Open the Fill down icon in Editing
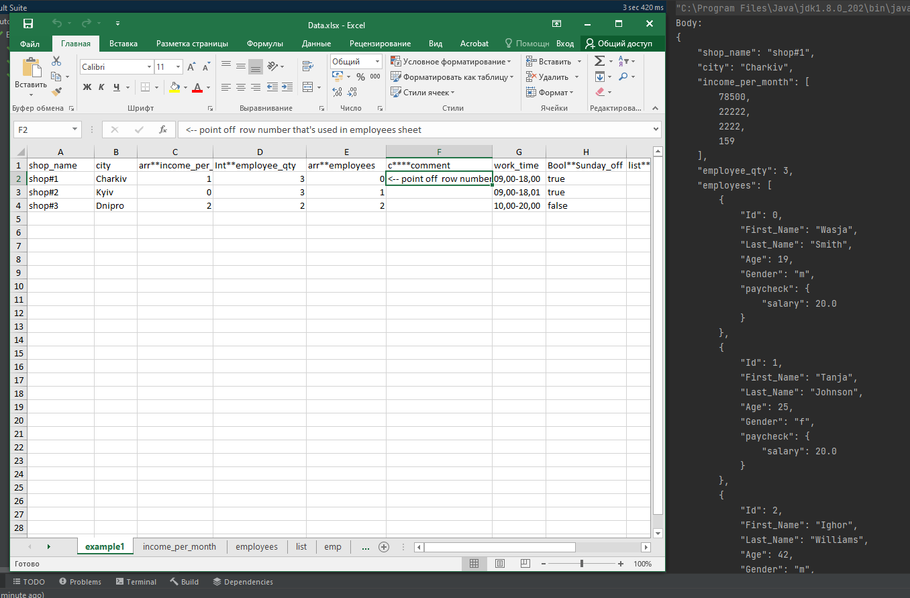The image size is (910, 598). 599,77
